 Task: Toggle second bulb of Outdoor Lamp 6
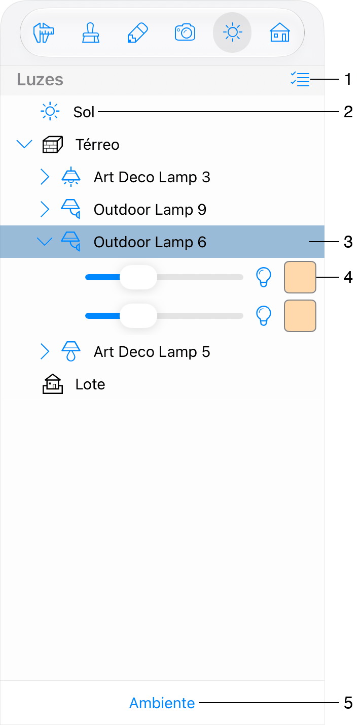(x=263, y=316)
